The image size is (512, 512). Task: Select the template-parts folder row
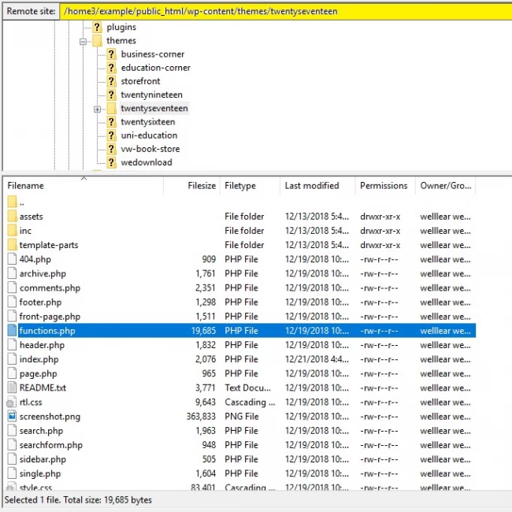click(240, 245)
